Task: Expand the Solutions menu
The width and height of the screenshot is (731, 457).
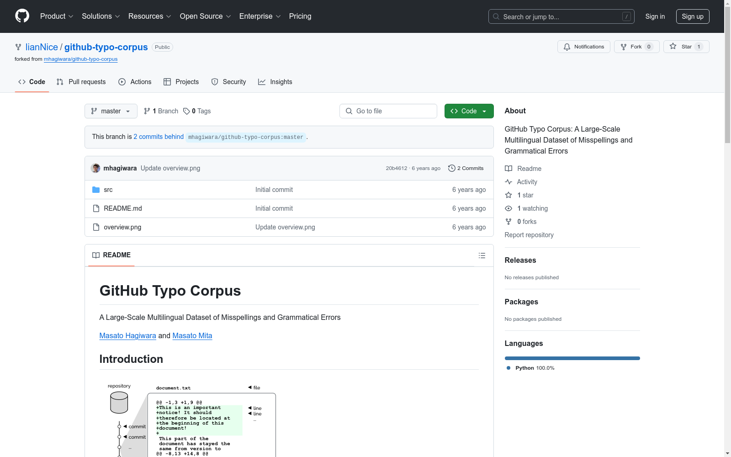Action: [101, 16]
